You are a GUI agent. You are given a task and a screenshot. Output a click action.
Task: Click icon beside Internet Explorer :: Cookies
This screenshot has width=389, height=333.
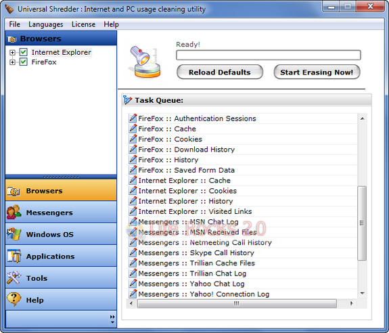click(133, 191)
